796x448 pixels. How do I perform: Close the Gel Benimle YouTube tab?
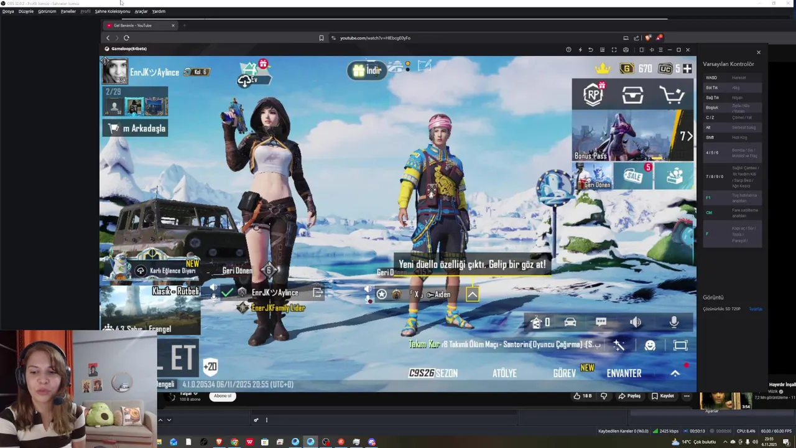click(173, 26)
